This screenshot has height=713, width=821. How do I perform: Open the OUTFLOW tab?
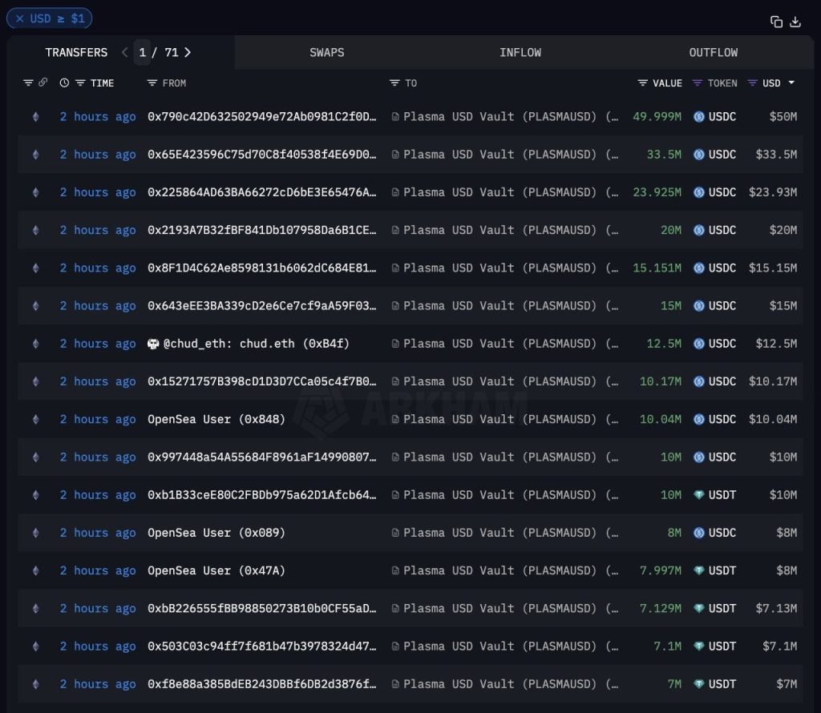tap(713, 53)
